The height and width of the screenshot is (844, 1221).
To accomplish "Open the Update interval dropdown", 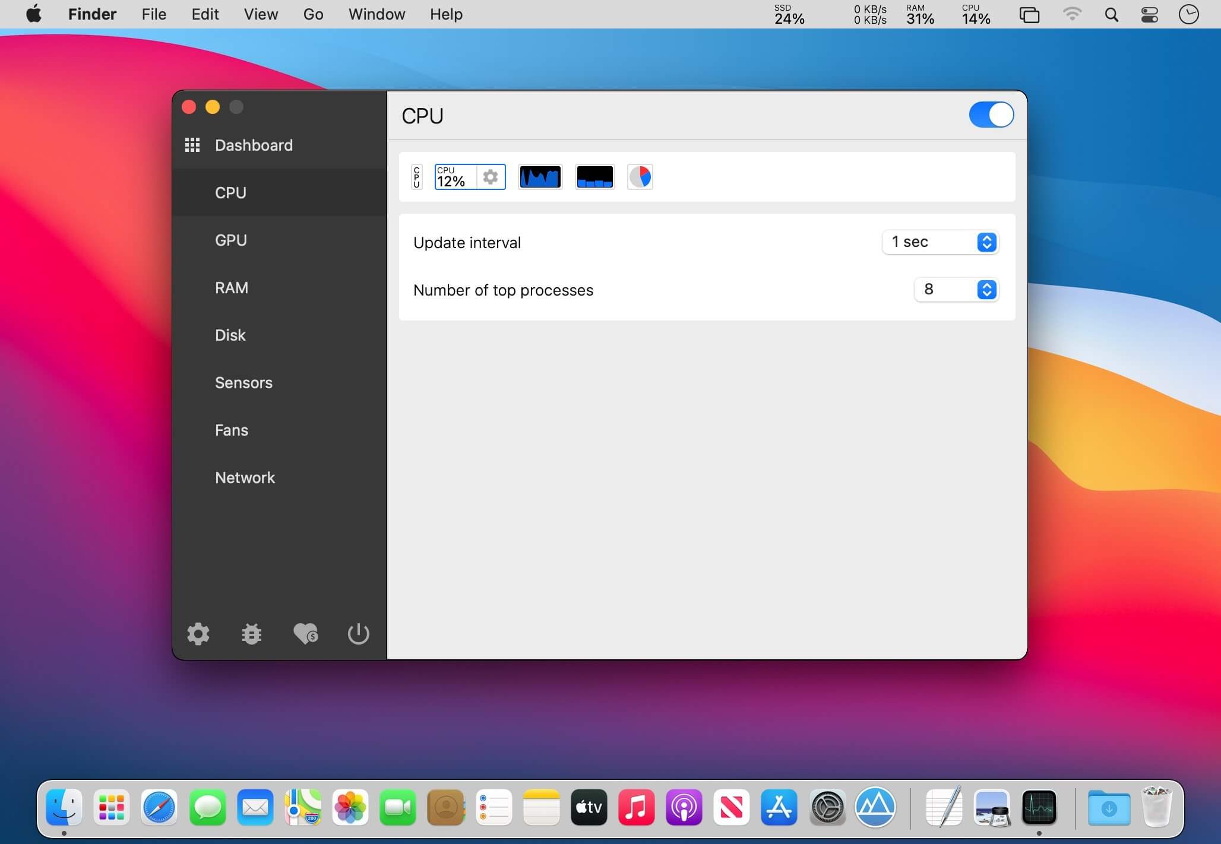I will pos(940,242).
